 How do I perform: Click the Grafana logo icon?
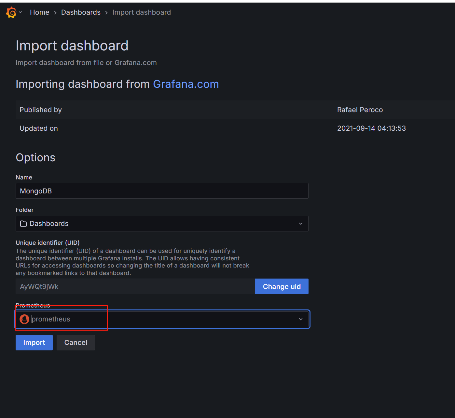[11, 12]
